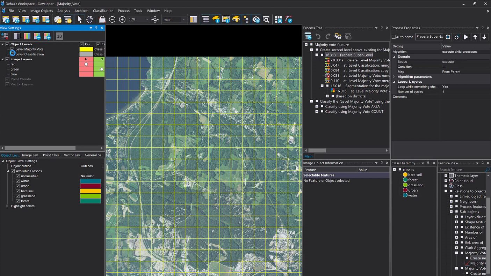Click the move process down arrow

pyautogui.click(x=484, y=37)
